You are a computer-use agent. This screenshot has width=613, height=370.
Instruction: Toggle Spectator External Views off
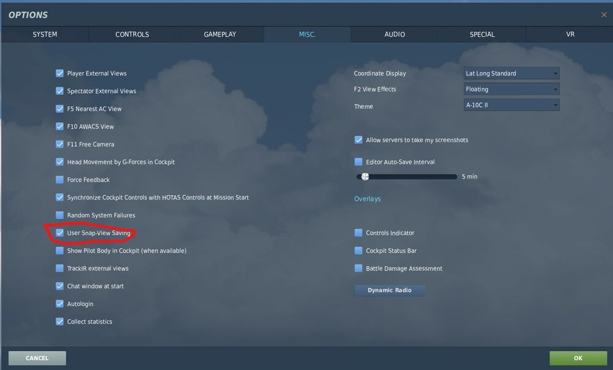pyautogui.click(x=59, y=90)
